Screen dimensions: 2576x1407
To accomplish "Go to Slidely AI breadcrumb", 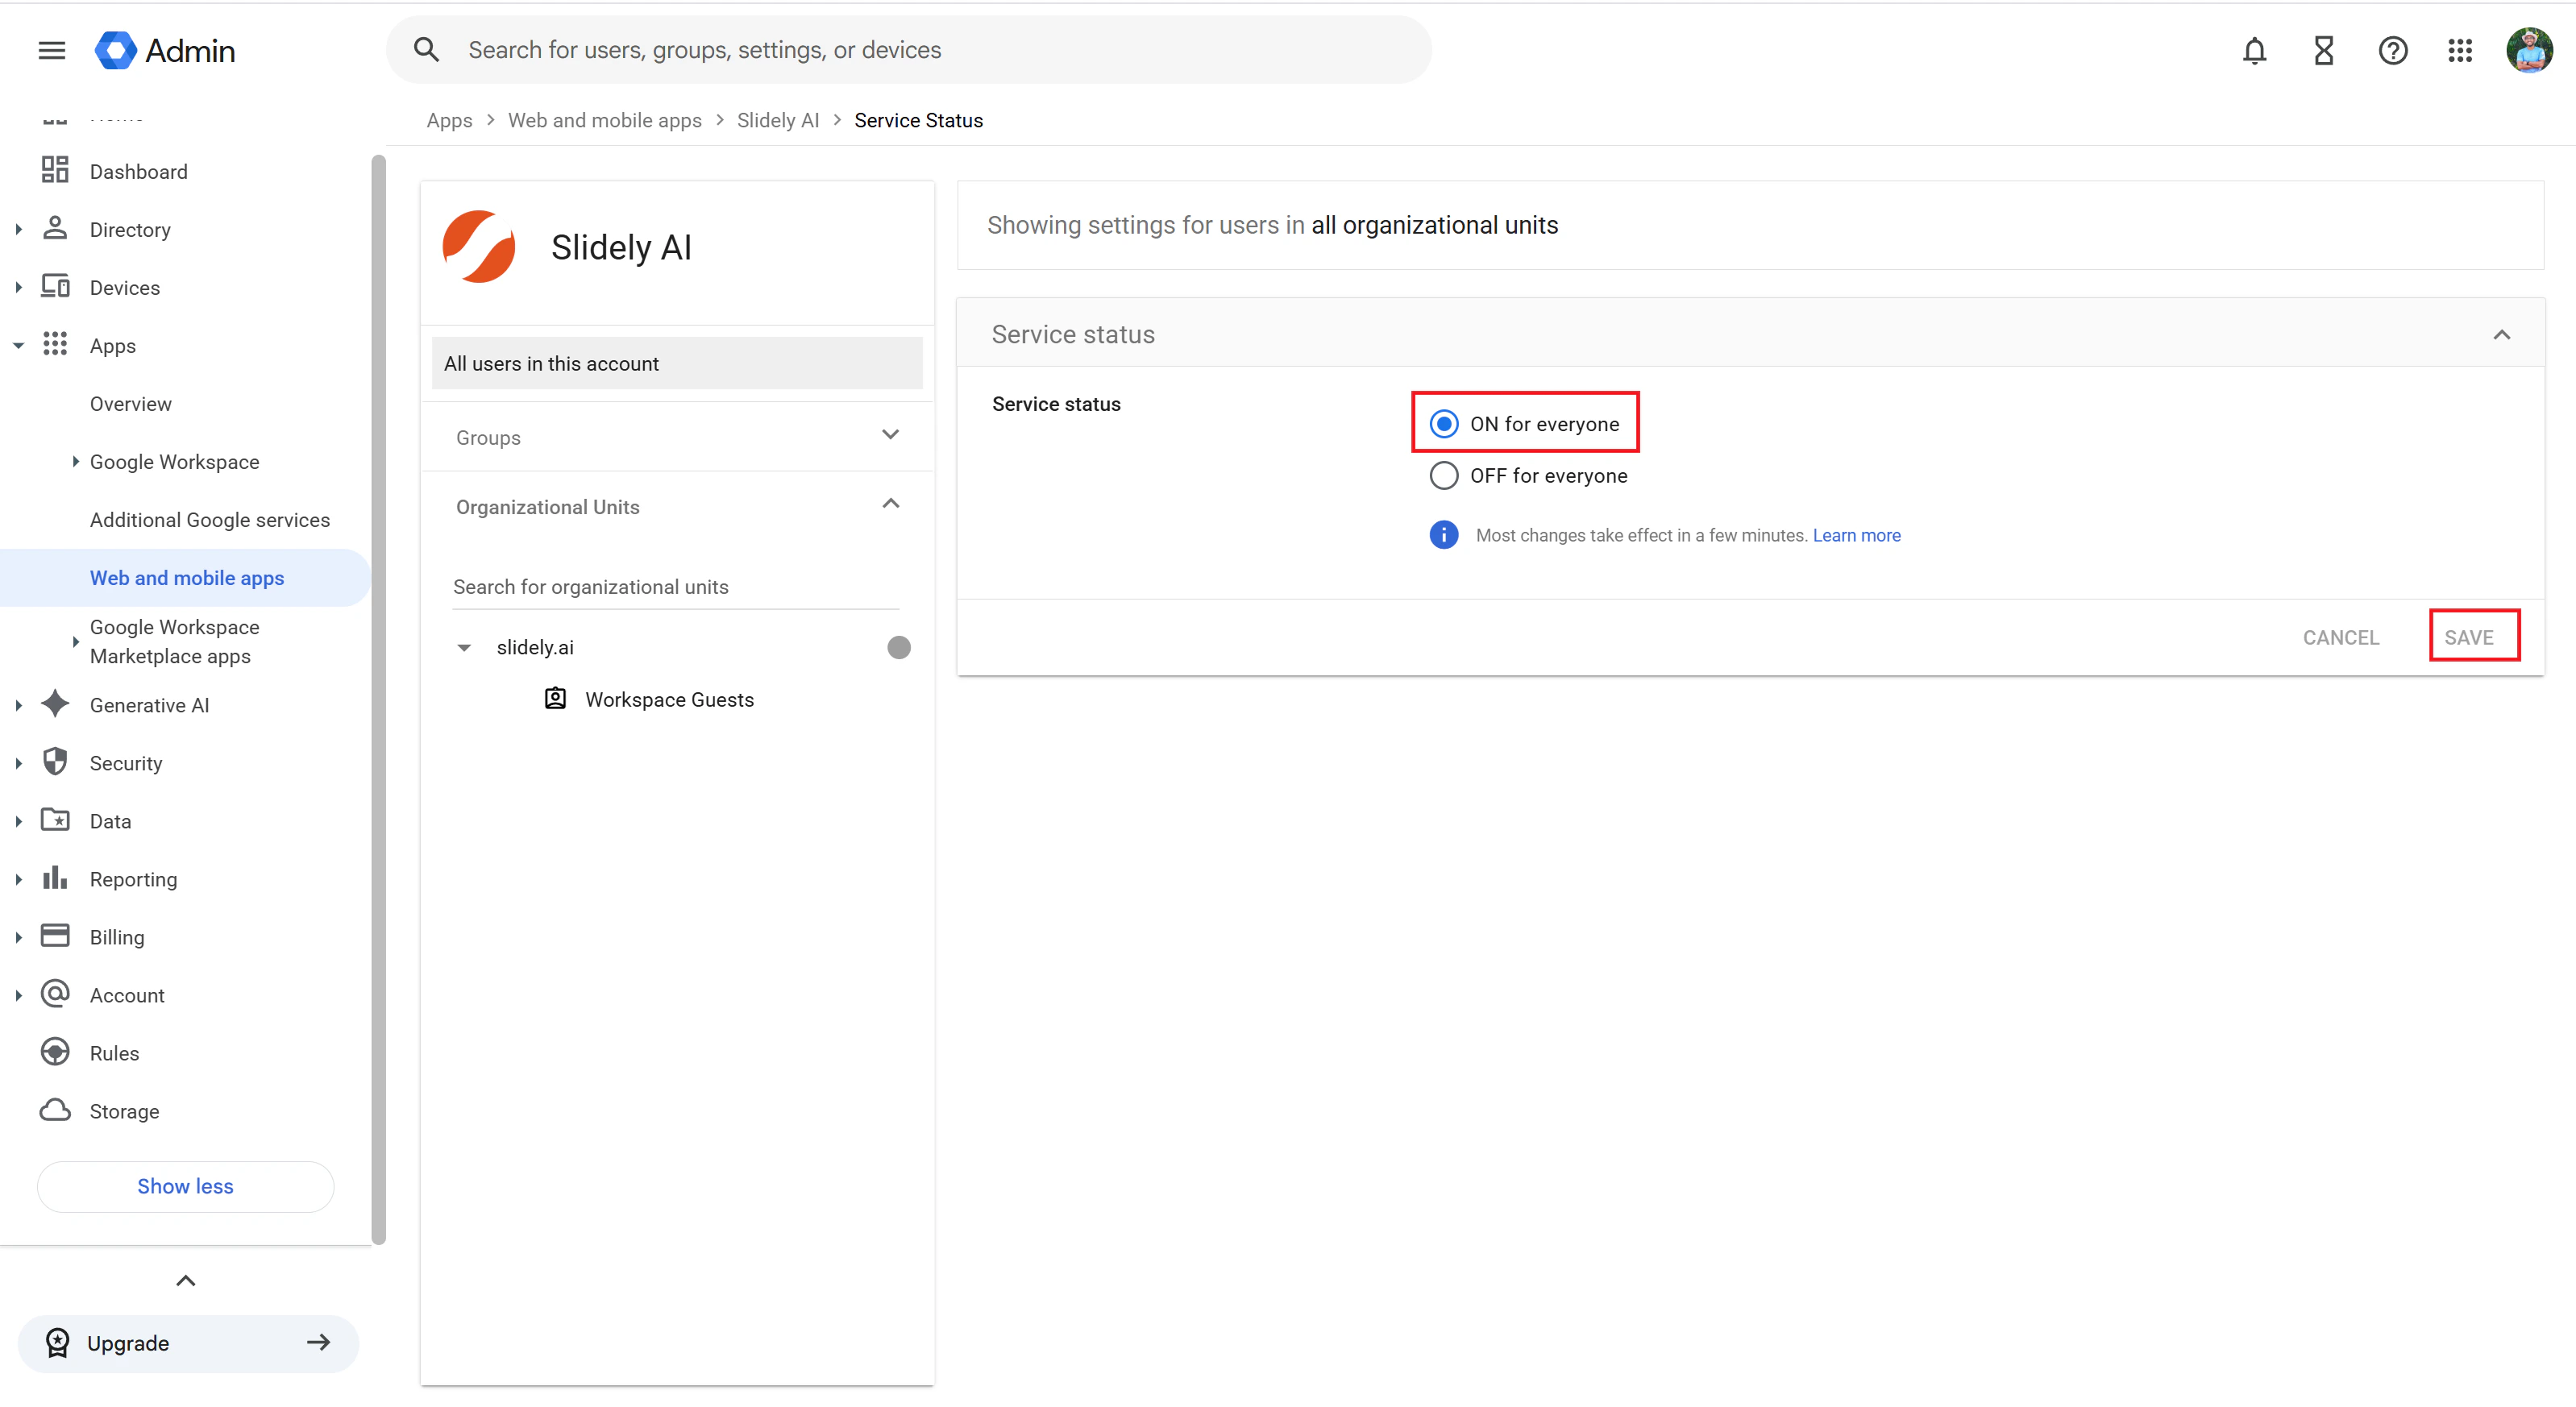I will pos(777,120).
